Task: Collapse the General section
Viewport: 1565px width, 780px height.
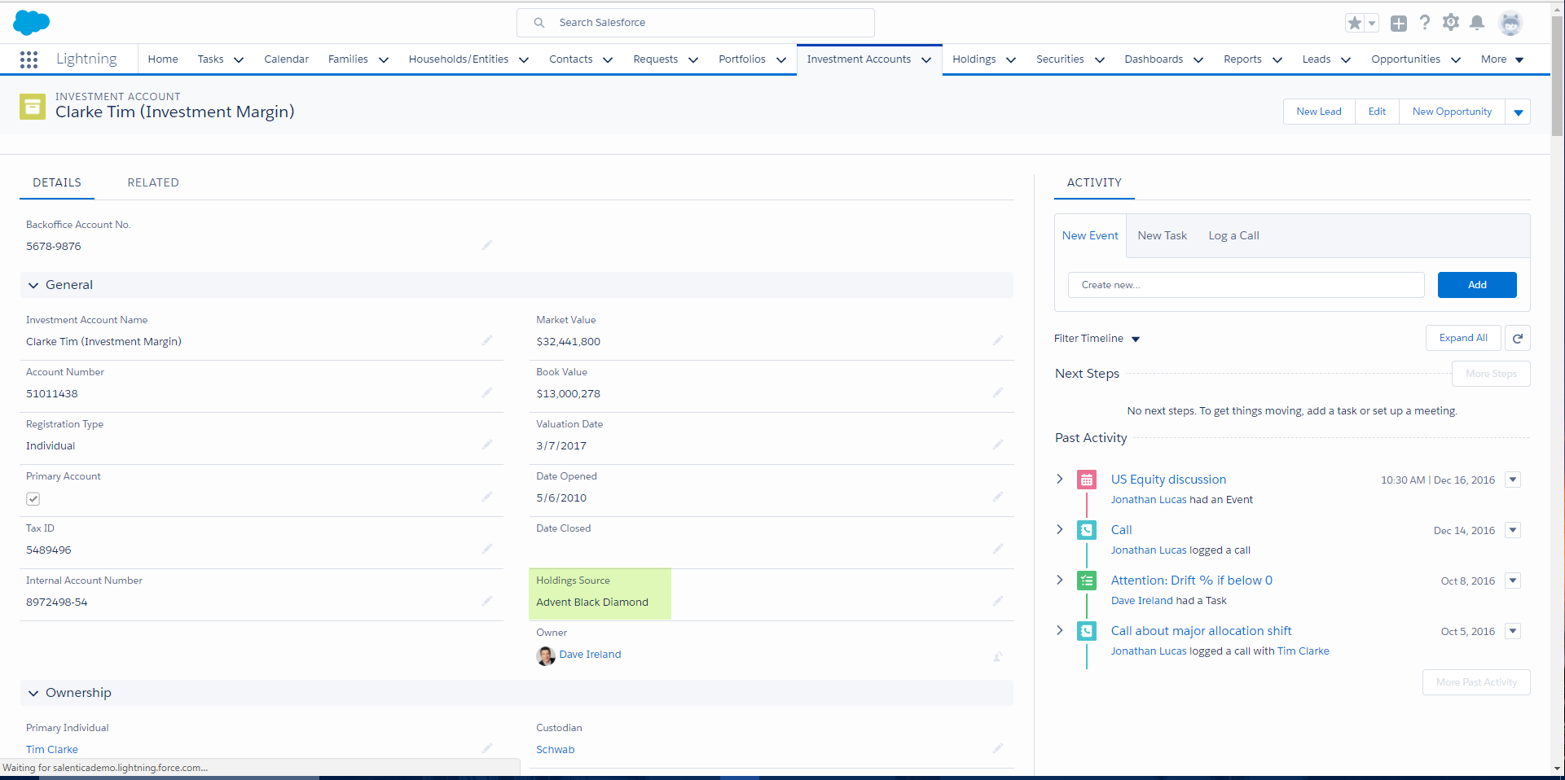Action: (33, 285)
